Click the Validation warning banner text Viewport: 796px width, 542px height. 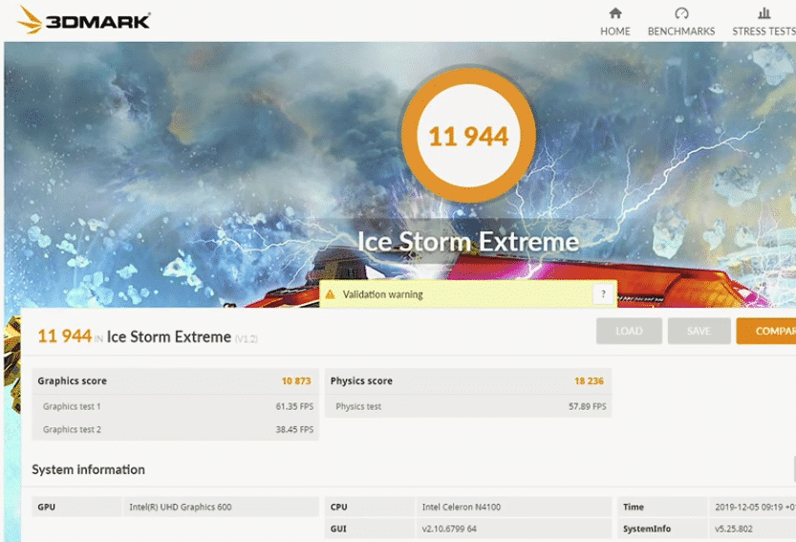click(383, 294)
